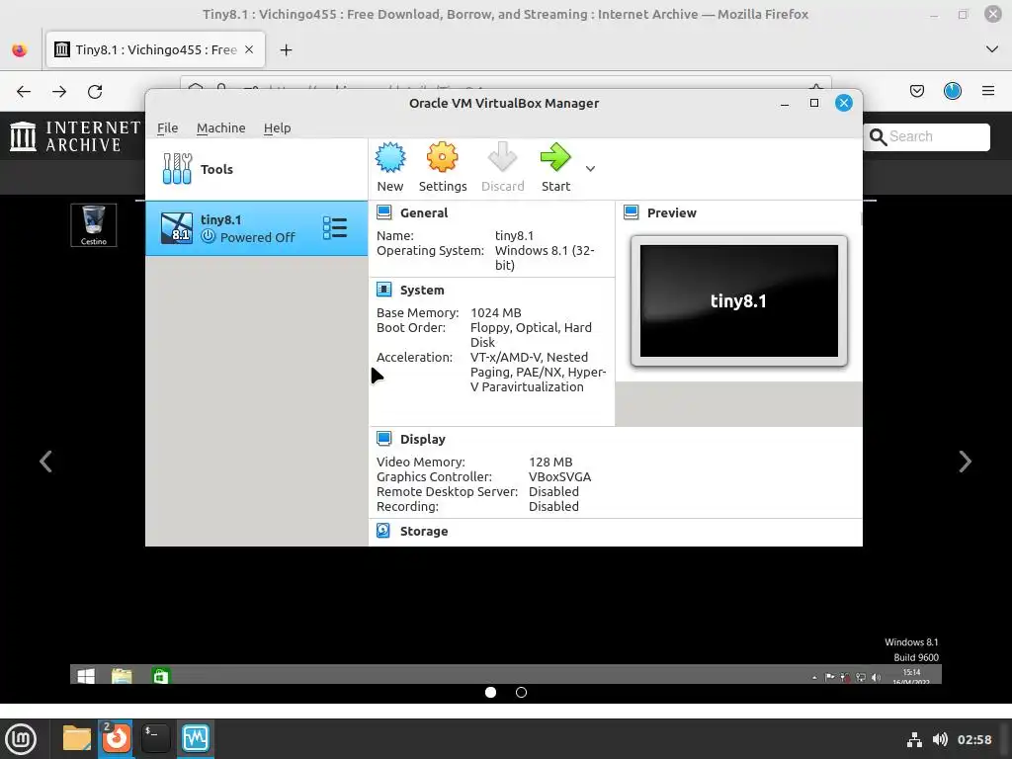Open the Firefox list all tabs dropdown

(992, 49)
